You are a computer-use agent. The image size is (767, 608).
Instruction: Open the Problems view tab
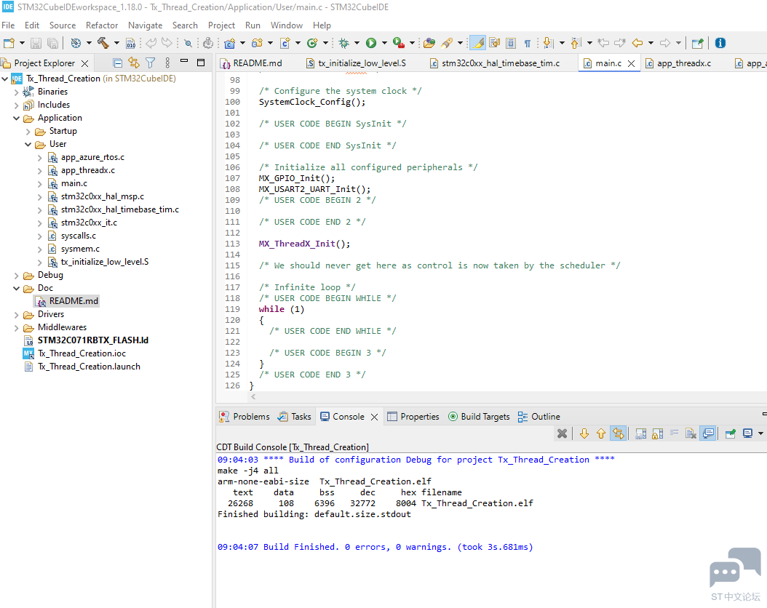(245, 417)
